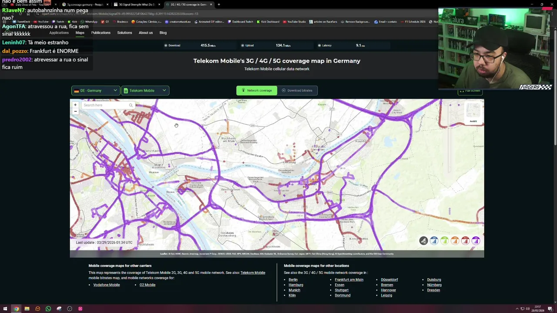The height and width of the screenshot is (313, 557).
Task: Open the O2 Mobile coverage link
Action: pyautogui.click(x=148, y=285)
